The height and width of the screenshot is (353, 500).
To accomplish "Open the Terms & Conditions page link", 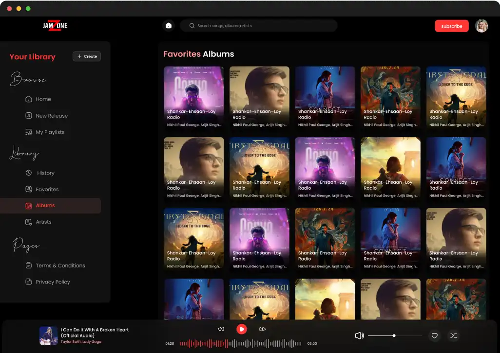I will point(60,265).
